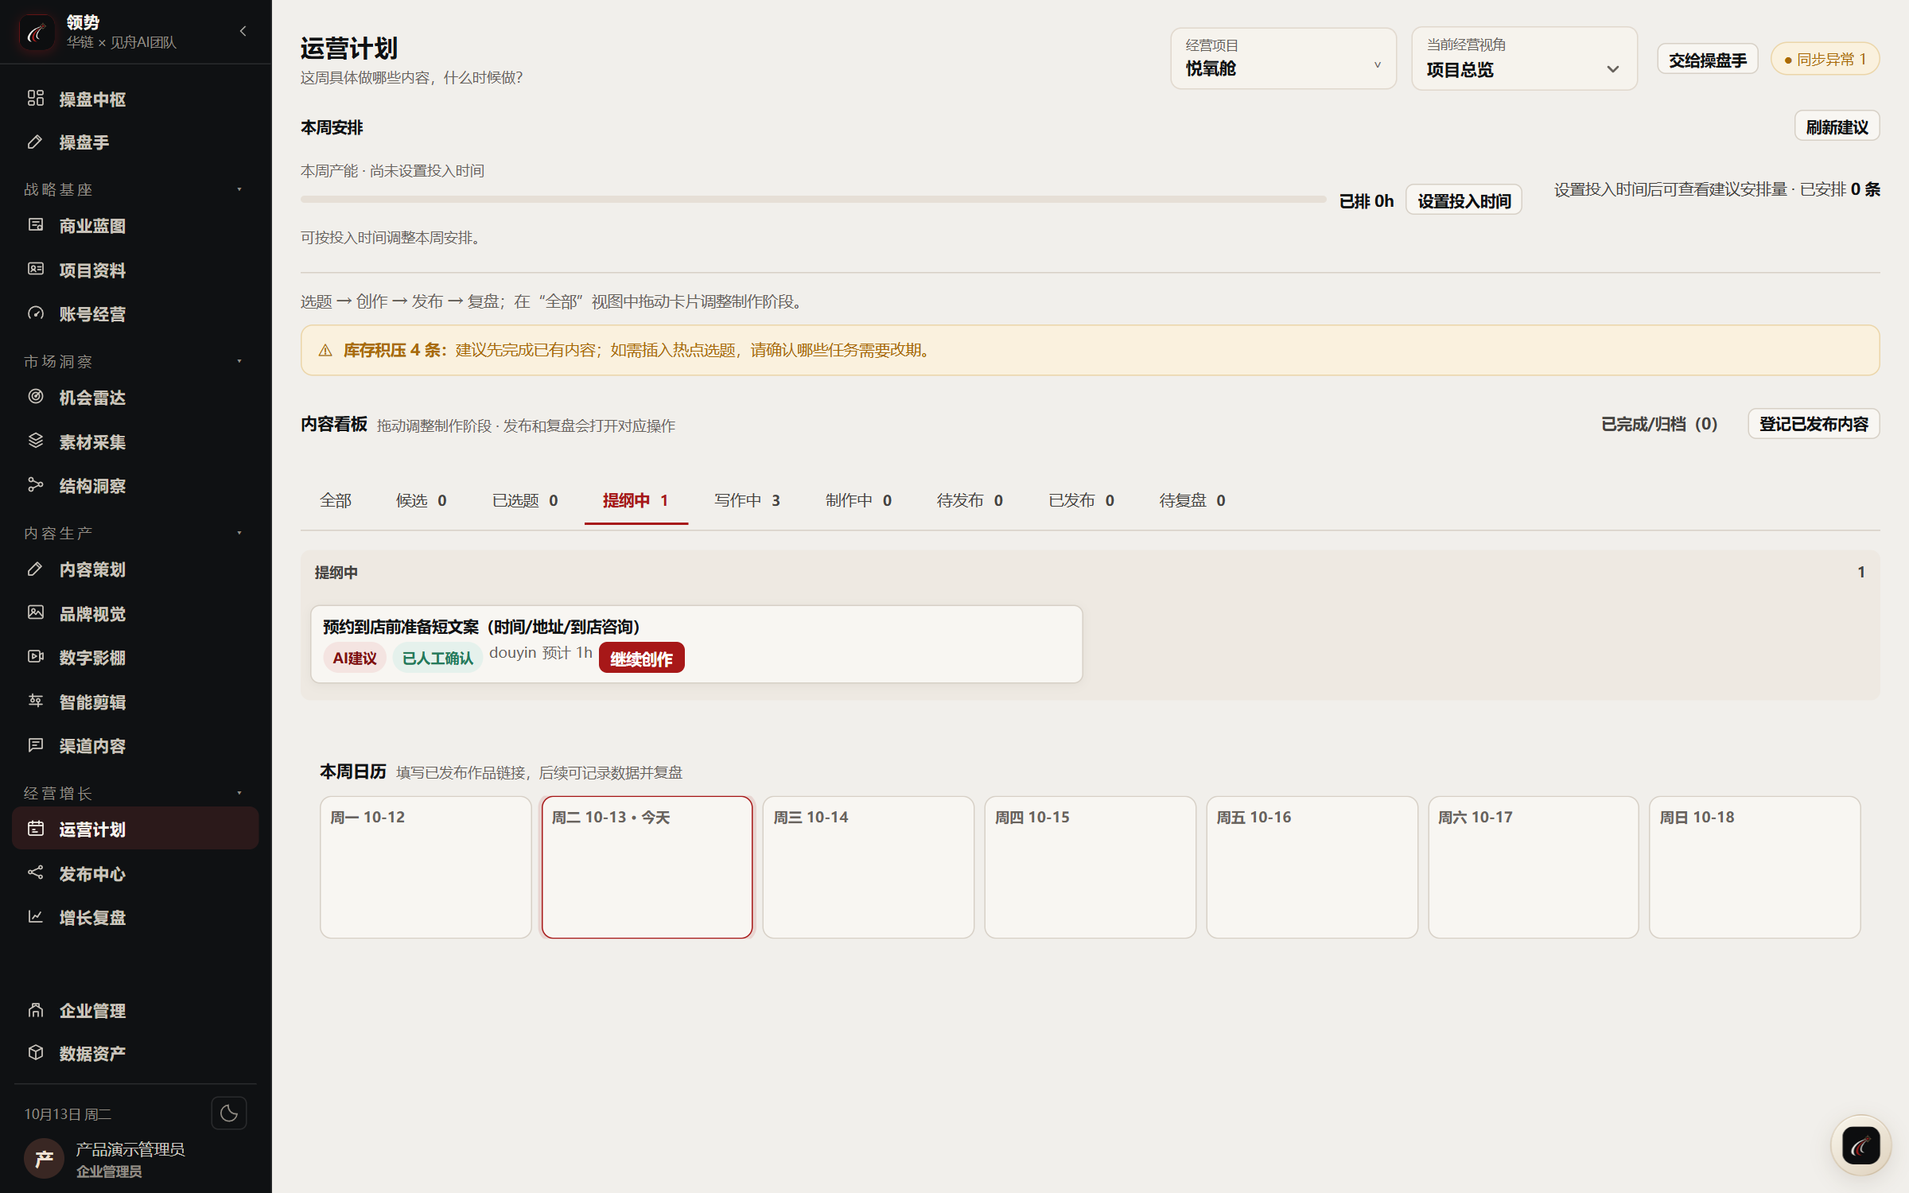Select the 结构洞察 icon

36,485
